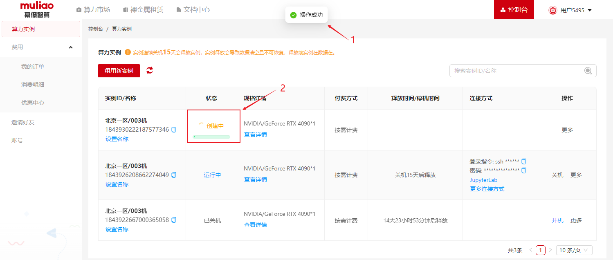Click 设置名称 for instance ending 274049
This screenshot has height=260, width=613.
point(117,184)
